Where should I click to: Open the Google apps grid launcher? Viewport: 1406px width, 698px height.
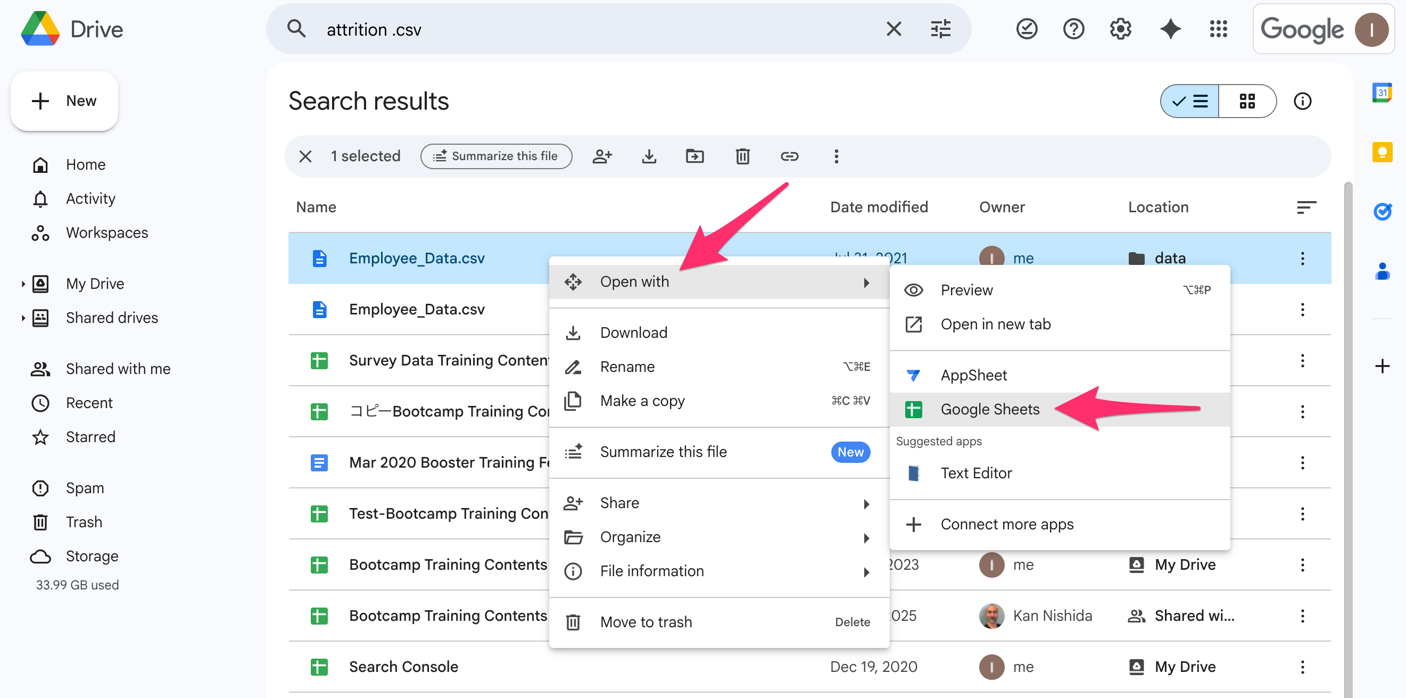tap(1218, 29)
